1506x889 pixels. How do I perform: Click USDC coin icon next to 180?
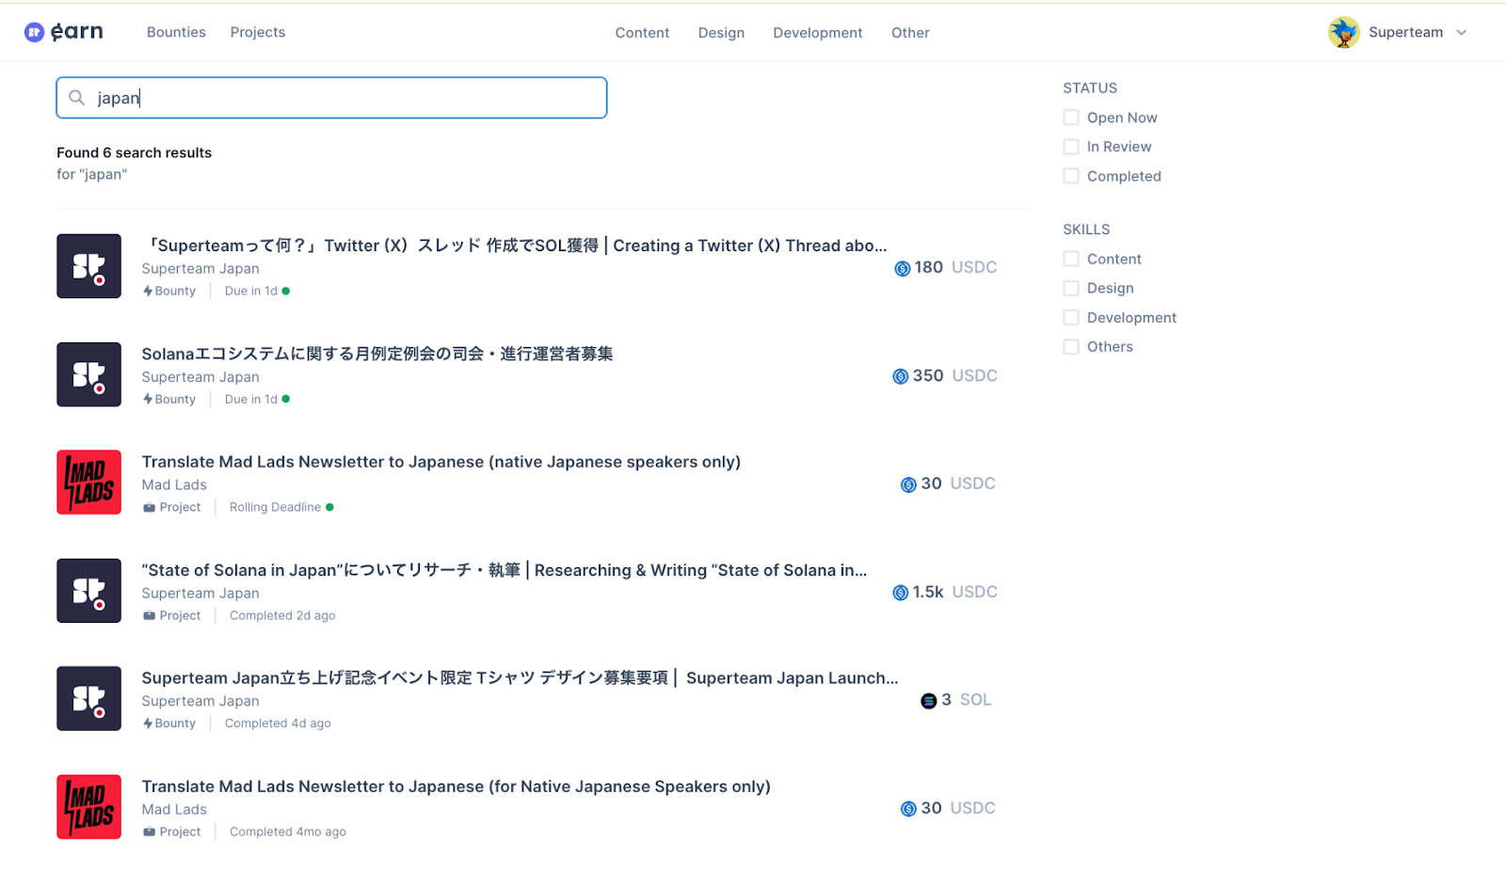click(902, 268)
